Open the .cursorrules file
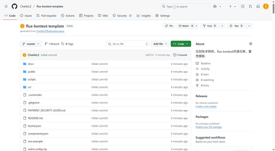The width and height of the screenshot is (275, 151). coord(35,95)
